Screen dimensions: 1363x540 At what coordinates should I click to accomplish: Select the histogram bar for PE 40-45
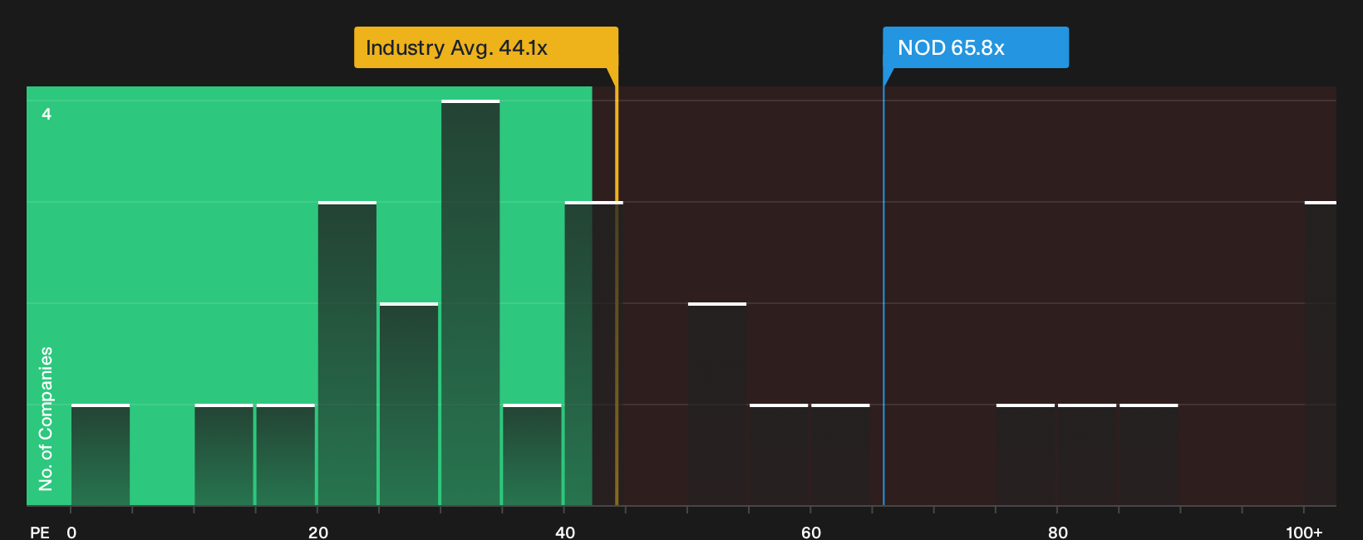(593, 353)
